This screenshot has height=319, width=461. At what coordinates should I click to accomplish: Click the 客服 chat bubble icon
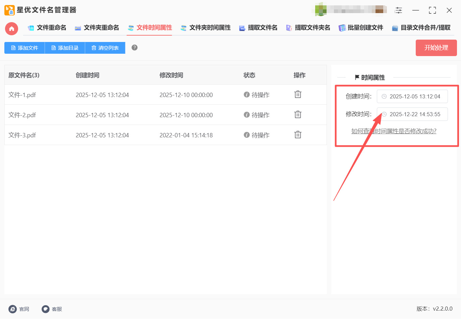pos(46,309)
